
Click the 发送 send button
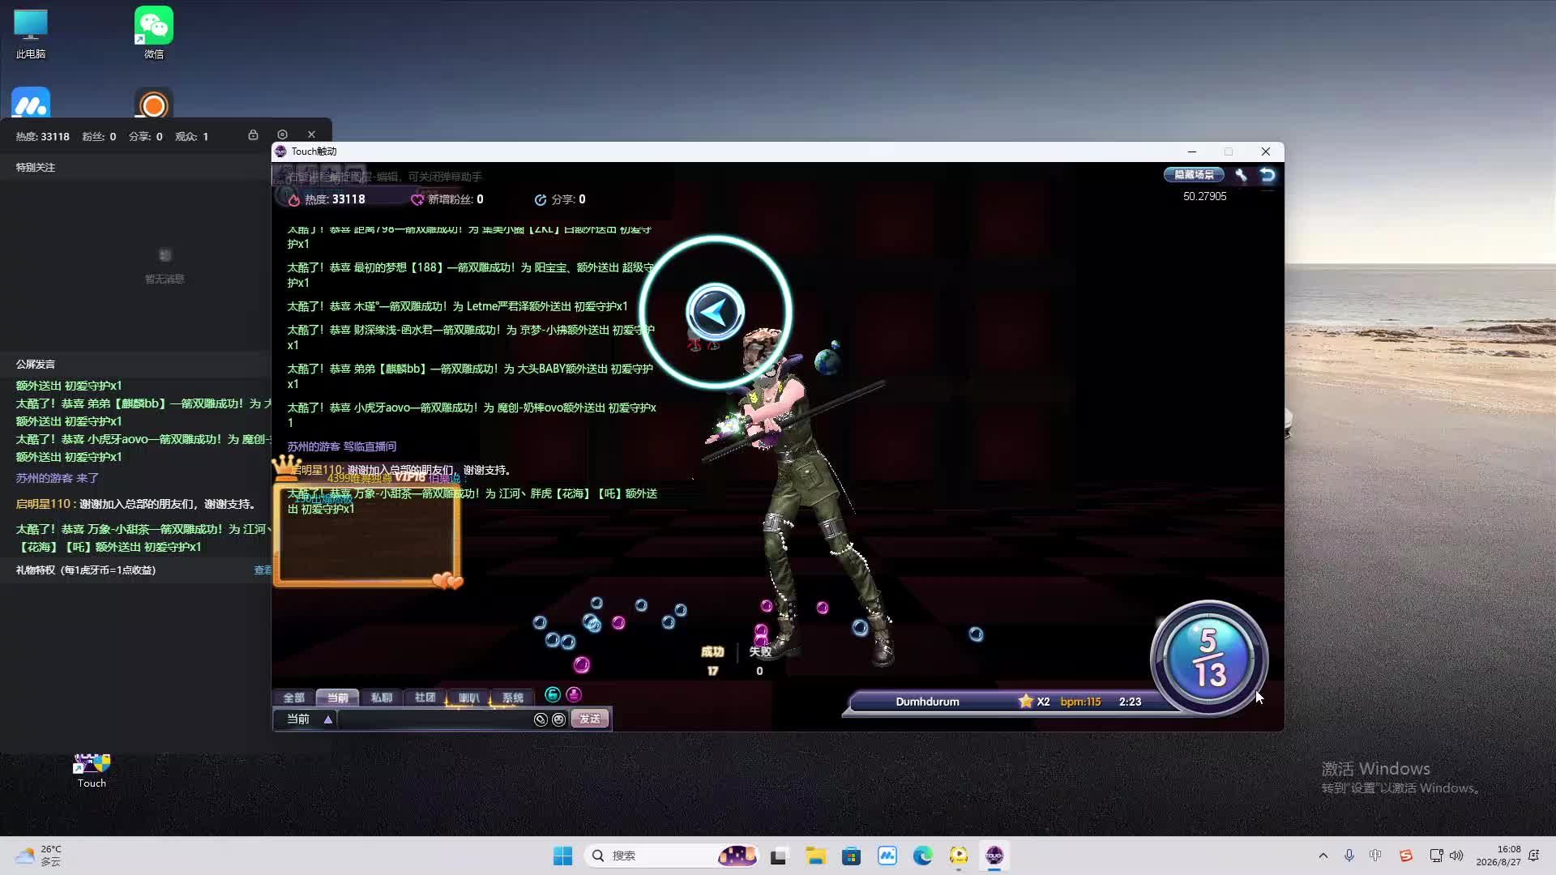click(x=590, y=719)
